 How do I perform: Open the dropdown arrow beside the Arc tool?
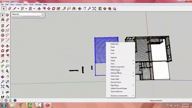26,9
